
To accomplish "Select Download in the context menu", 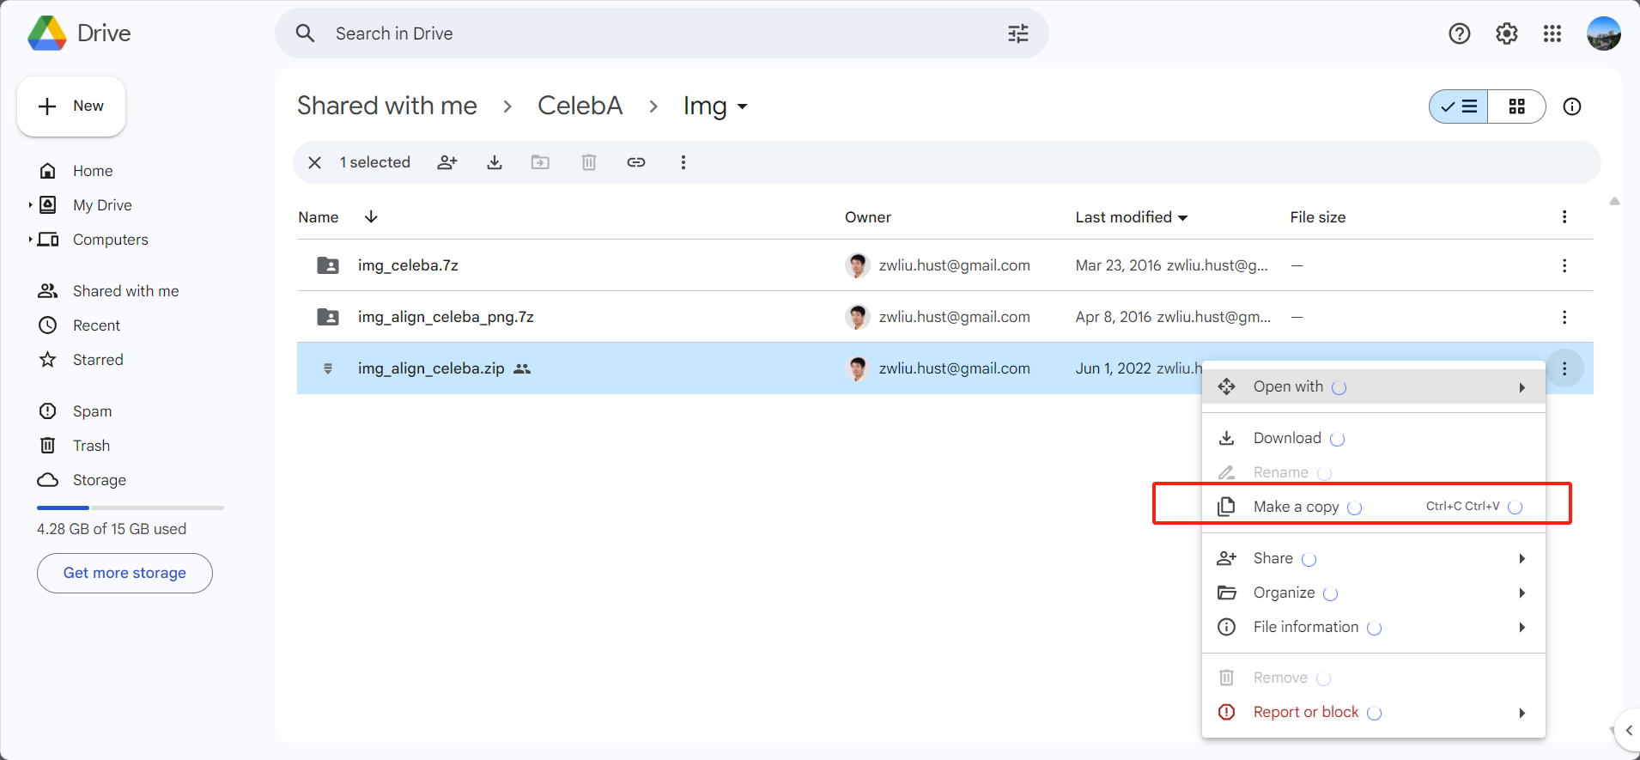I will point(1286,438).
